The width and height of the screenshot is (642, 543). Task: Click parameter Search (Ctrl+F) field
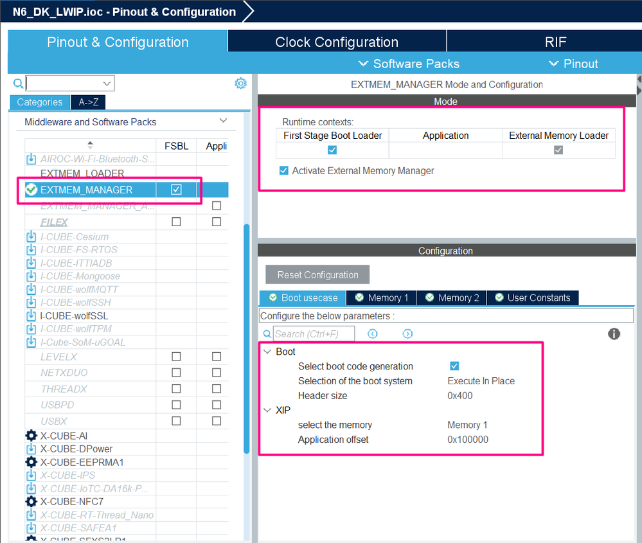(x=314, y=334)
